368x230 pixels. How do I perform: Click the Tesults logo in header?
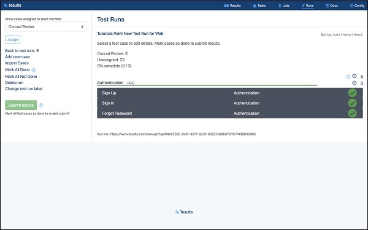click(x=12, y=5)
